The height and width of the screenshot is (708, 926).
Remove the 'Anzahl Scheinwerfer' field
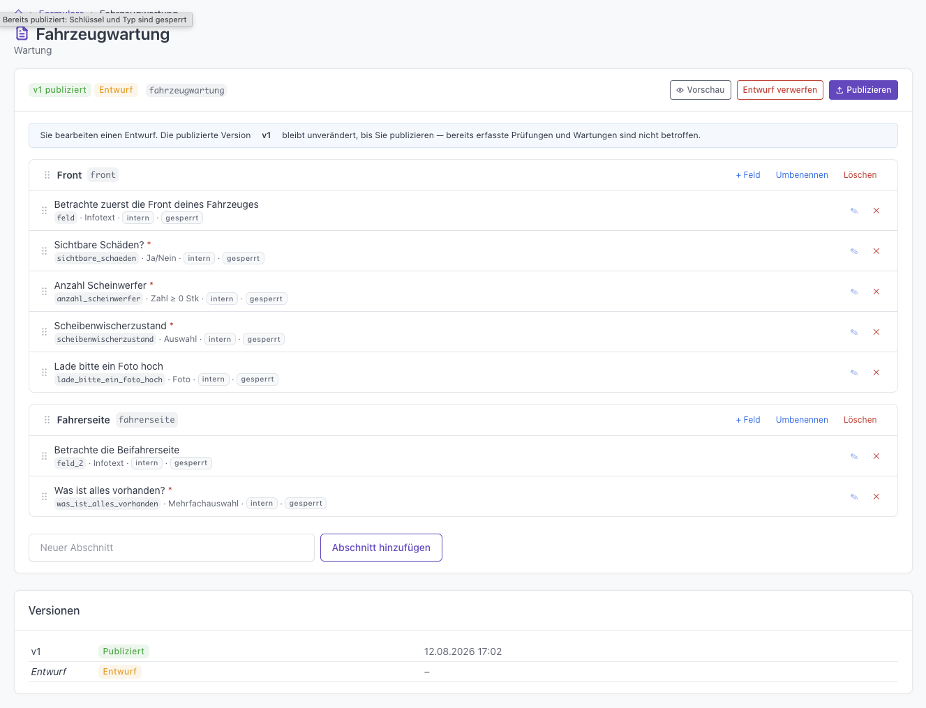pos(876,292)
